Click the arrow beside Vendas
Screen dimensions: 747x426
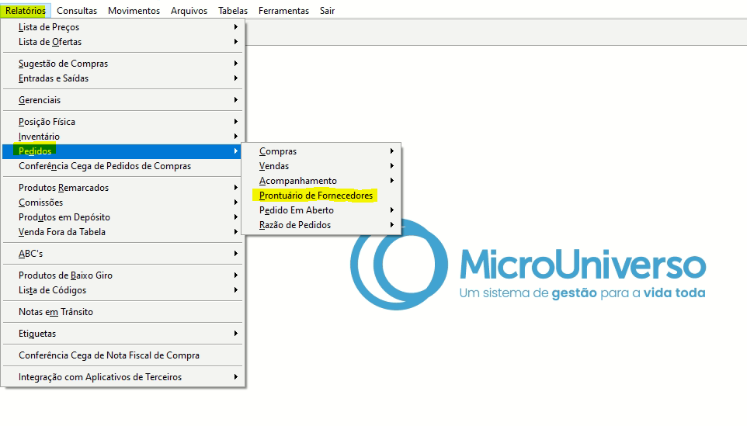391,166
